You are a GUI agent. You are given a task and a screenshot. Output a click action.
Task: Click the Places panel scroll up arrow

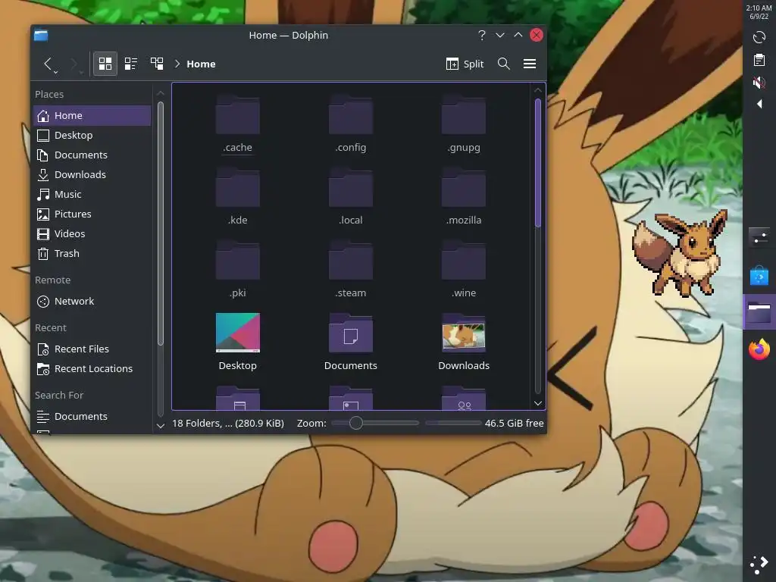pos(161,93)
